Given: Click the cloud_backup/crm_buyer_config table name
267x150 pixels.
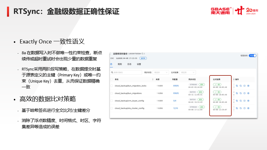Looking at the screenshot, I should pyautogui.click(x=129, y=101).
